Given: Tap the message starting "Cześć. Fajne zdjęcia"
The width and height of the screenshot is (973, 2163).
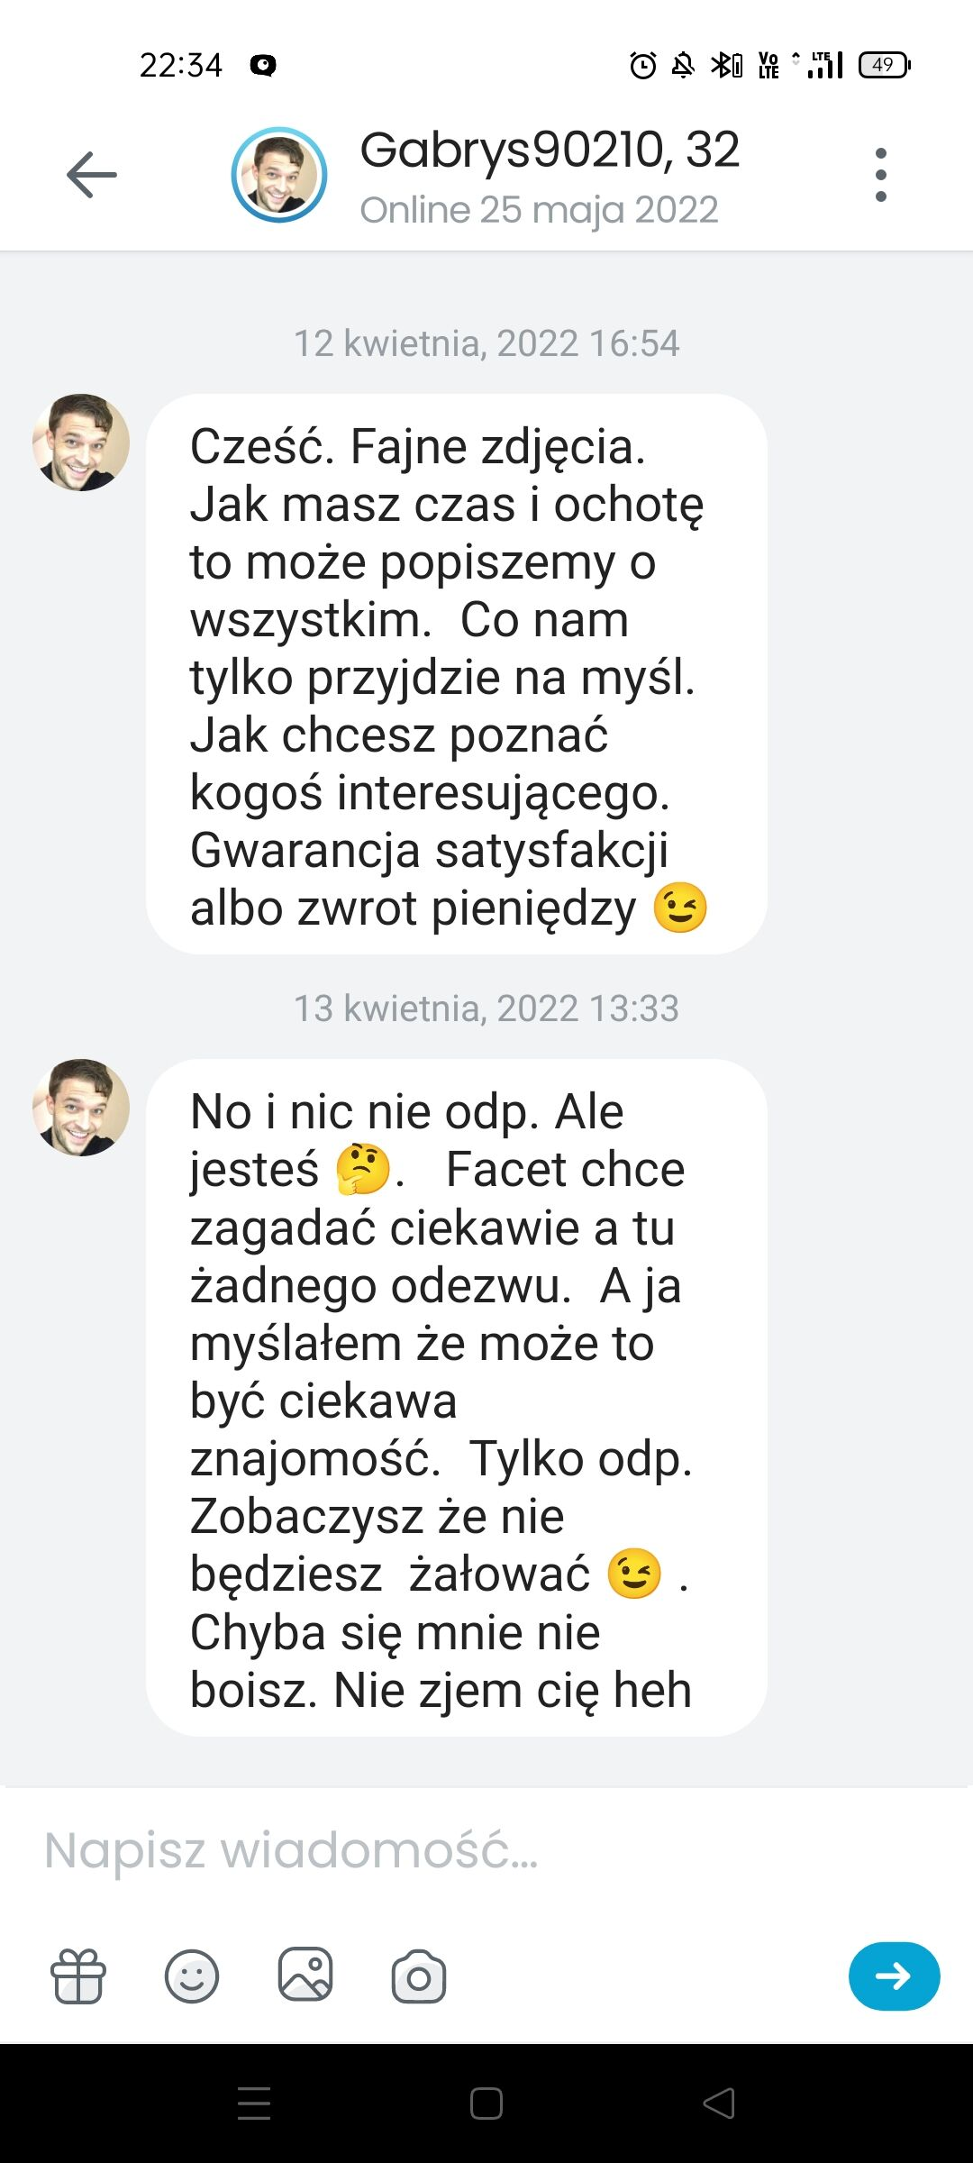Looking at the screenshot, I should pos(456,674).
